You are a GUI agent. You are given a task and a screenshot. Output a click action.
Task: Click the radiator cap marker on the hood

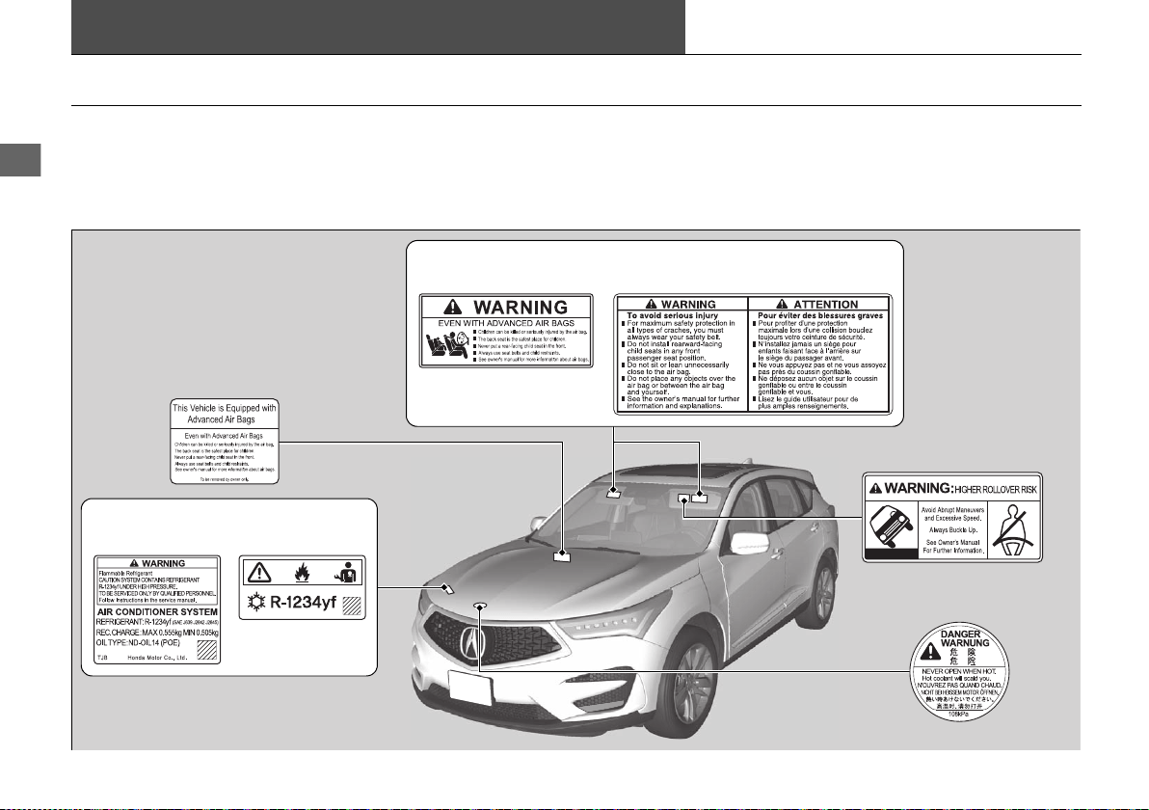(x=480, y=607)
